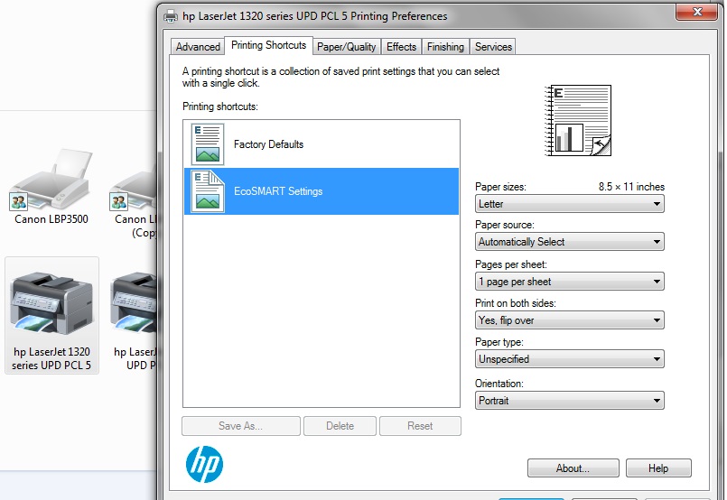Viewport: 727px width, 500px height.
Task: Go to the Effects tab
Action: [402, 47]
